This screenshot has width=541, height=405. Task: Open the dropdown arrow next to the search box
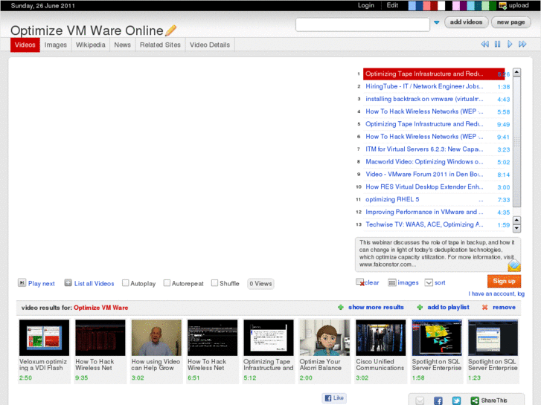(x=436, y=23)
